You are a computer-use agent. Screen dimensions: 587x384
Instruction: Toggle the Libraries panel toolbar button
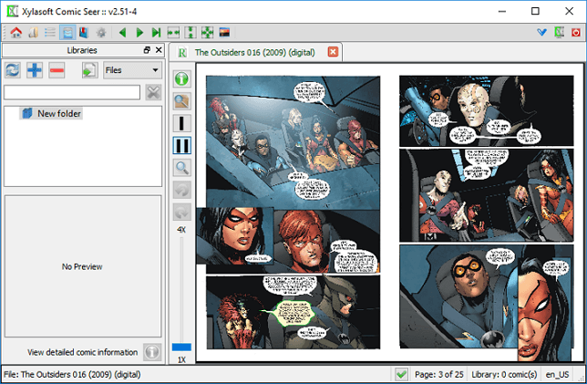click(x=67, y=33)
